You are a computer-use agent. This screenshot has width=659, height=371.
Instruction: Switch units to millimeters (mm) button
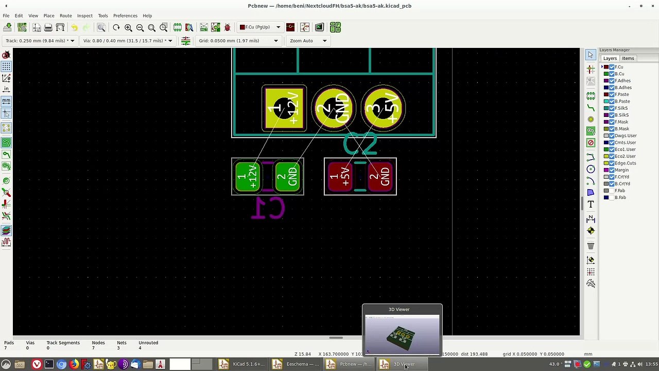point(6,101)
